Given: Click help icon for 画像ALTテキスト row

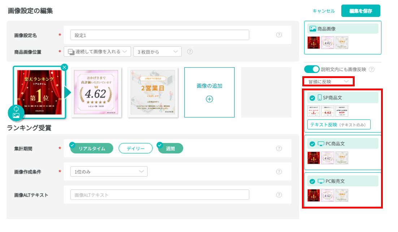Looking at the screenshot, I should 279,195.
